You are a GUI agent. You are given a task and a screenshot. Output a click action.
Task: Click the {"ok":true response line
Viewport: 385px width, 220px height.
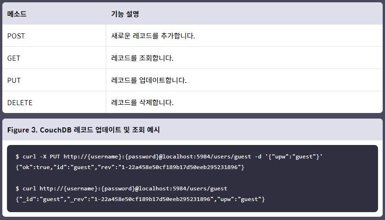coord(130,167)
